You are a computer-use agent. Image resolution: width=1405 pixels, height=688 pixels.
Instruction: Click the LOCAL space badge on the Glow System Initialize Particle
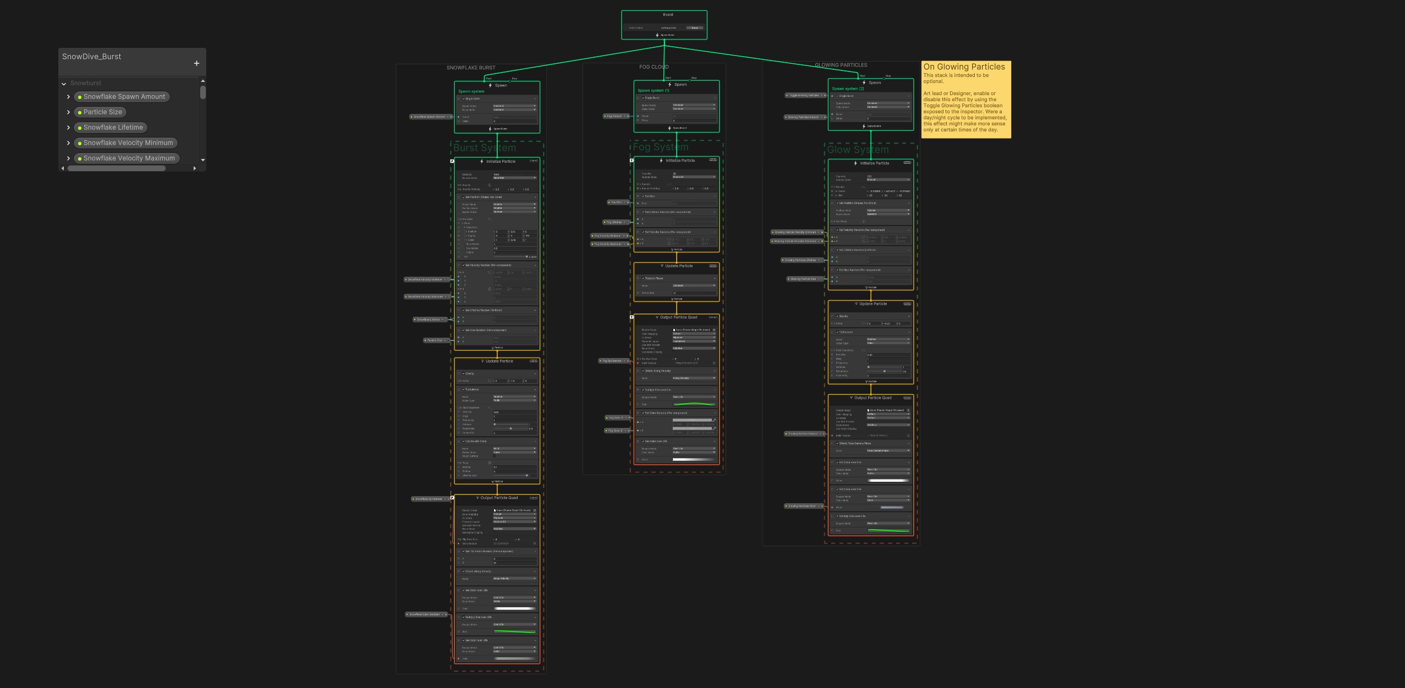(x=907, y=163)
